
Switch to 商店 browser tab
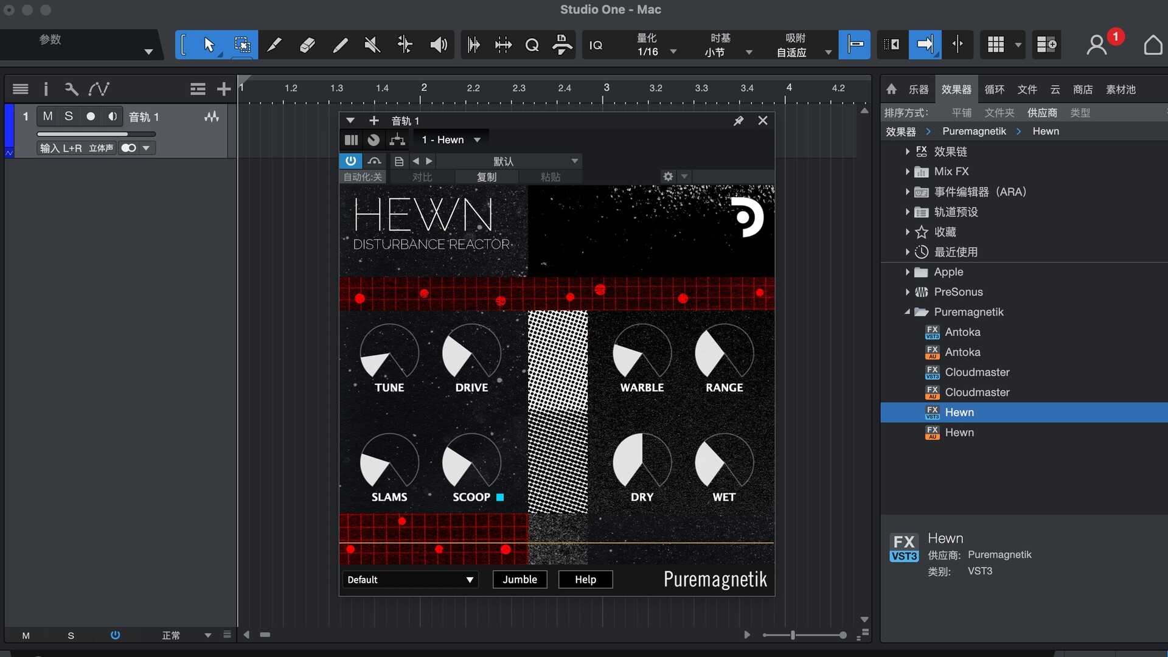coord(1083,89)
